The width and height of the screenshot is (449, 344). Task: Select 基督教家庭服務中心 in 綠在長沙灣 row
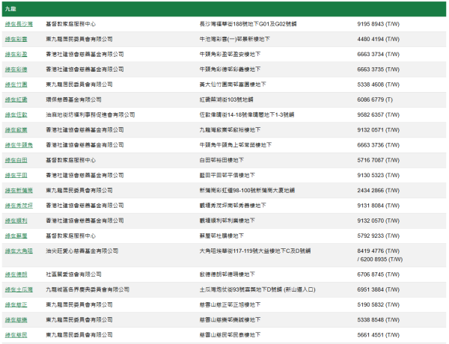pos(71,24)
